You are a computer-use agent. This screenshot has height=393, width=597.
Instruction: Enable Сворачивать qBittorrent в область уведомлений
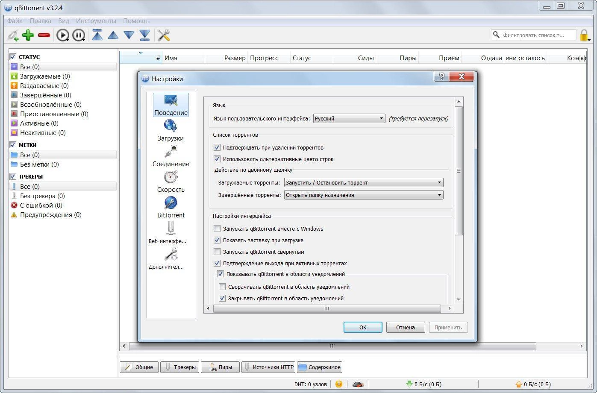pyautogui.click(x=222, y=287)
